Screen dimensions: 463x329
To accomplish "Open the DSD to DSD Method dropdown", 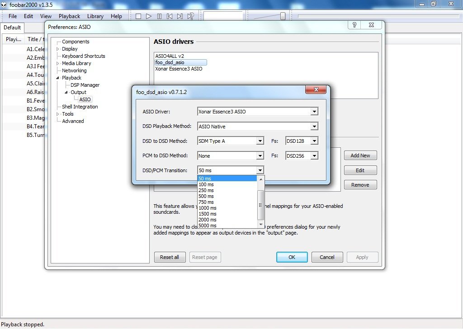I will [260, 141].
